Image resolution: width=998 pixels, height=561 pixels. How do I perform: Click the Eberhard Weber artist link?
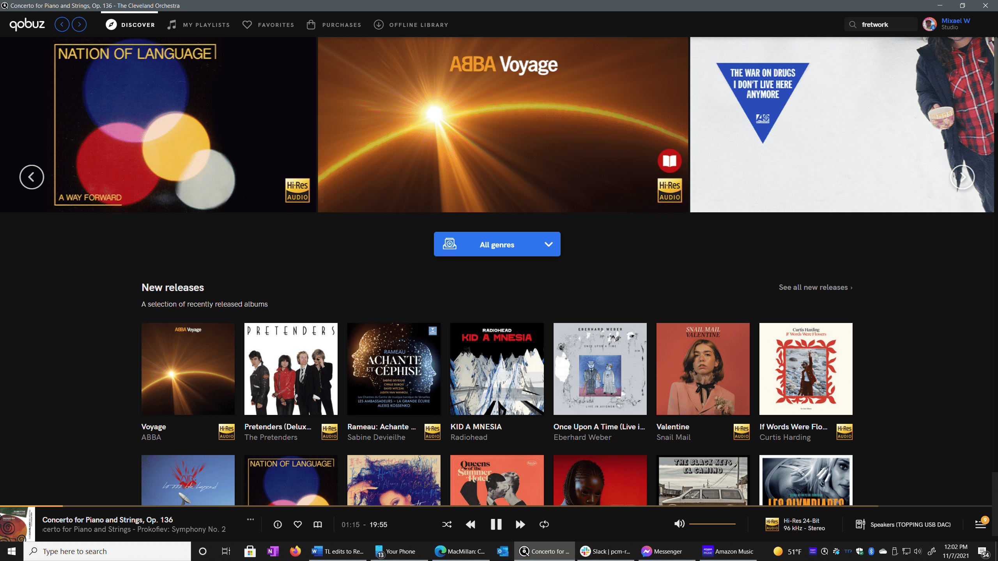tap(582, 437)
